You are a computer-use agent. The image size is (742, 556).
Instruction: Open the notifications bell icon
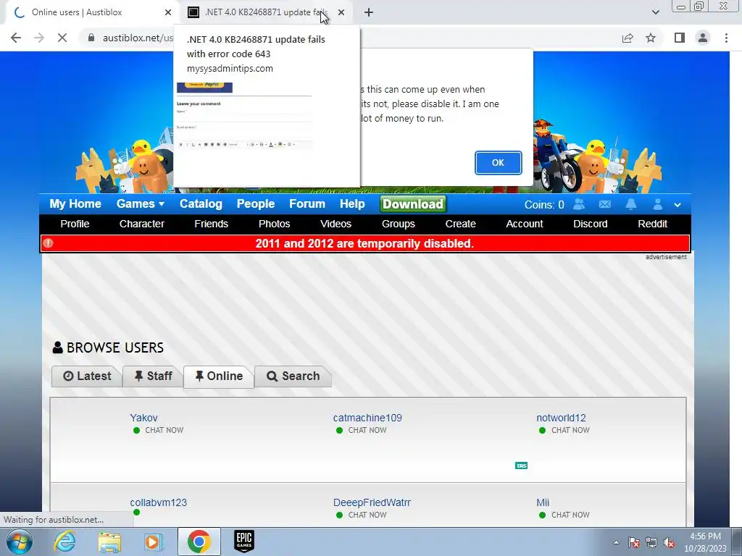631,204
